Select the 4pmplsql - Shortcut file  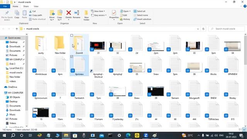pyautogui.click(x=98, y=68)
